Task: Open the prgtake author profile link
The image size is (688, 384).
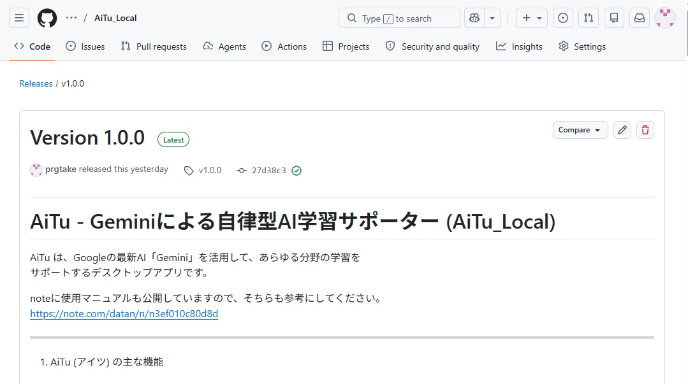Action: pos(61,169)
